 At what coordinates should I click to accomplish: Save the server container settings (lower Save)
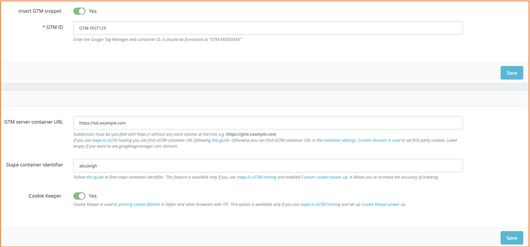512,238
